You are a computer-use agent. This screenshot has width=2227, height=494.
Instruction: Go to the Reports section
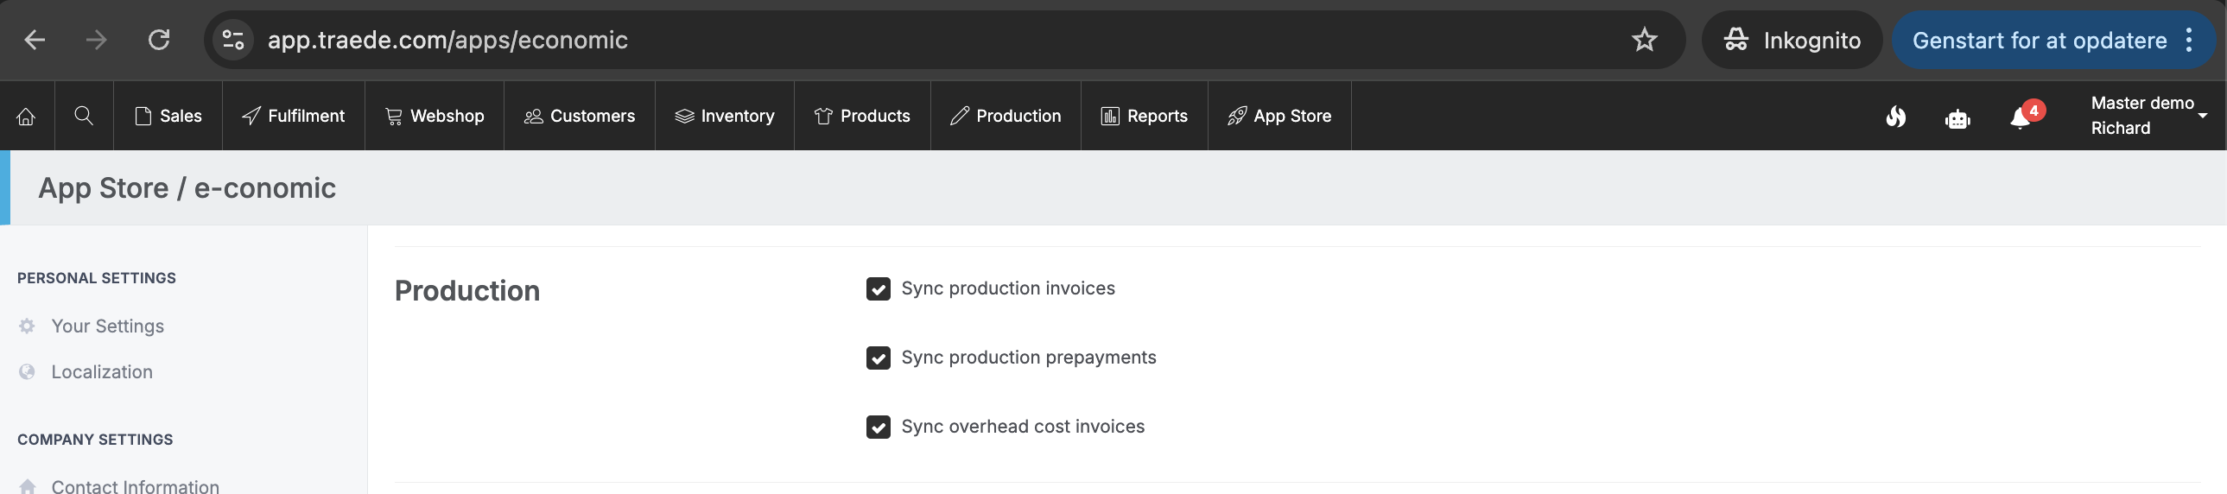coord(1144,116)
